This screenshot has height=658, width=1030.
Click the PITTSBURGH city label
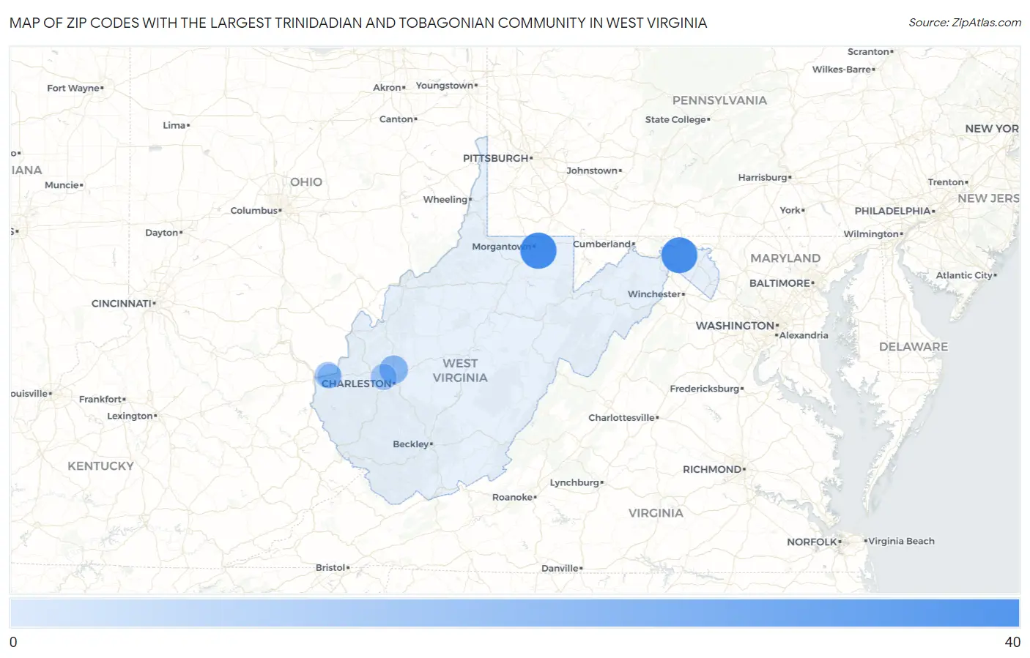pos(496,158)
